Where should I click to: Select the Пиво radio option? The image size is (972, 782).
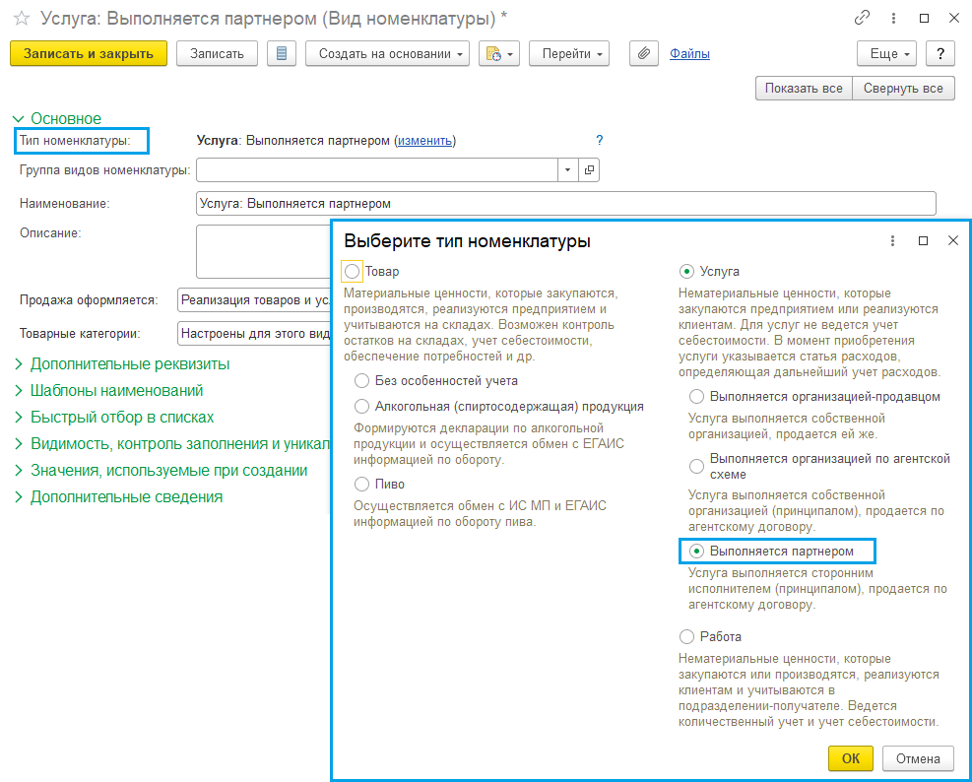click(x=362, y=485)
